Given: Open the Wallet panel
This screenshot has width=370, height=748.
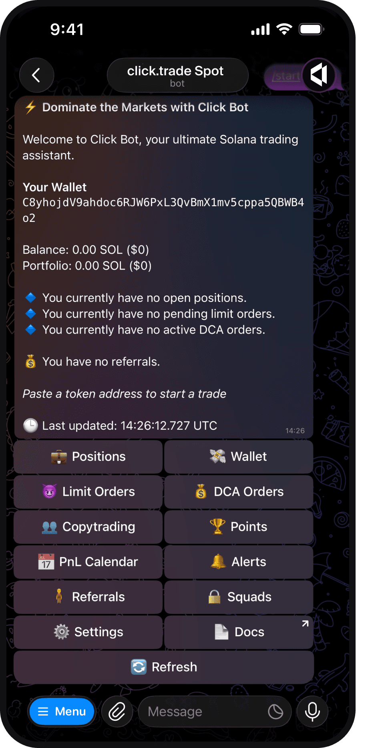Looking at the screenshot, I should [x=238, y=456].
